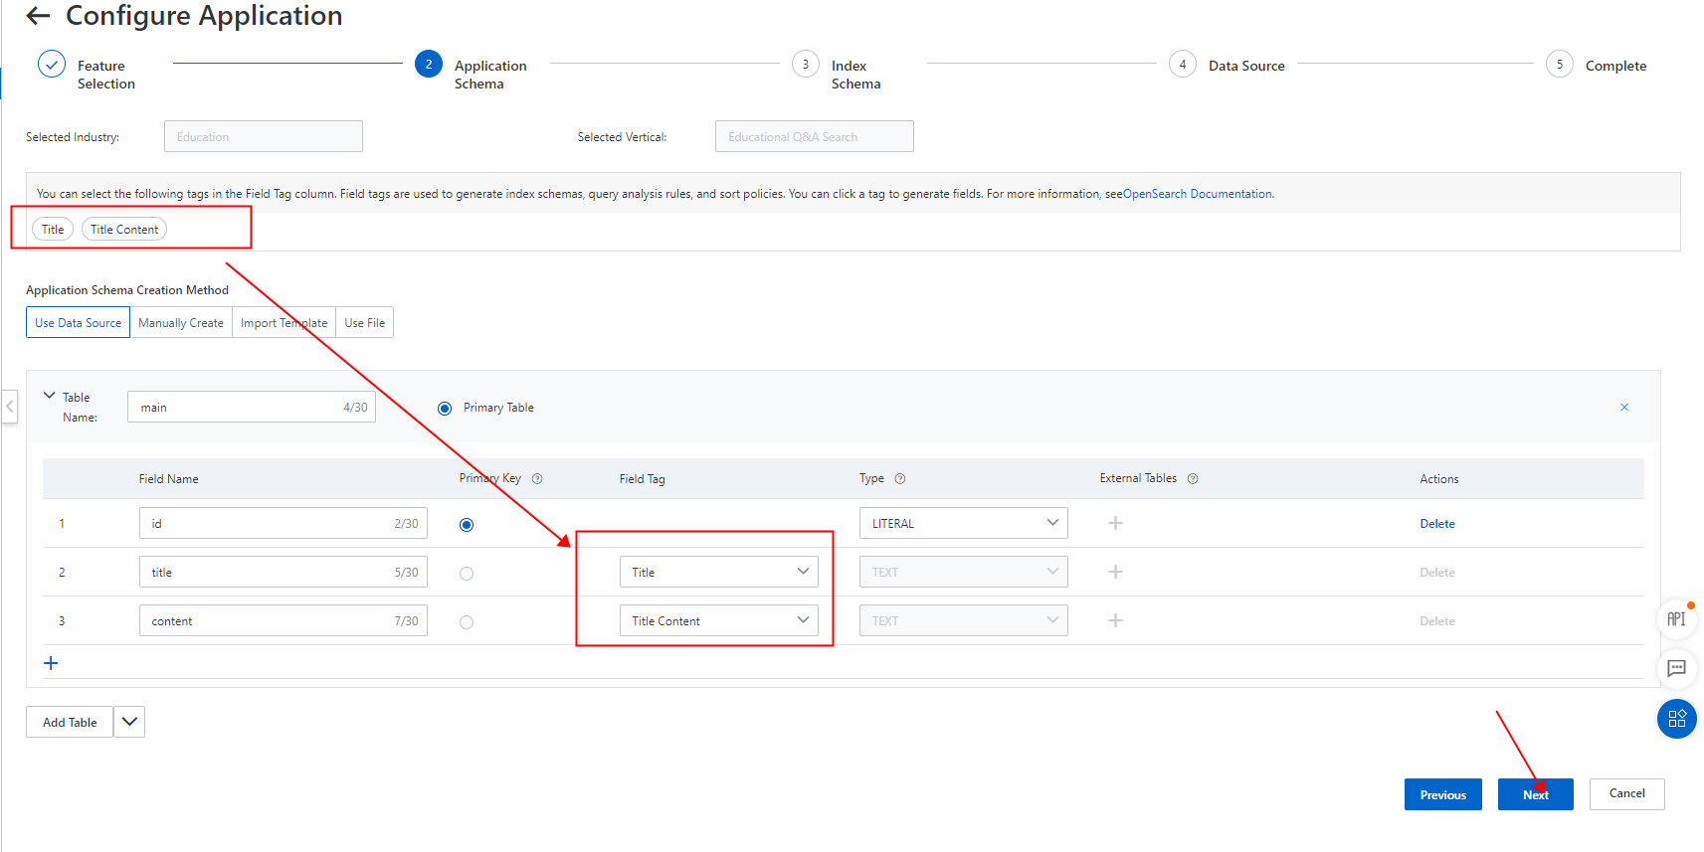Click the step 4 Data Source circle

[x=1183, y=65]
